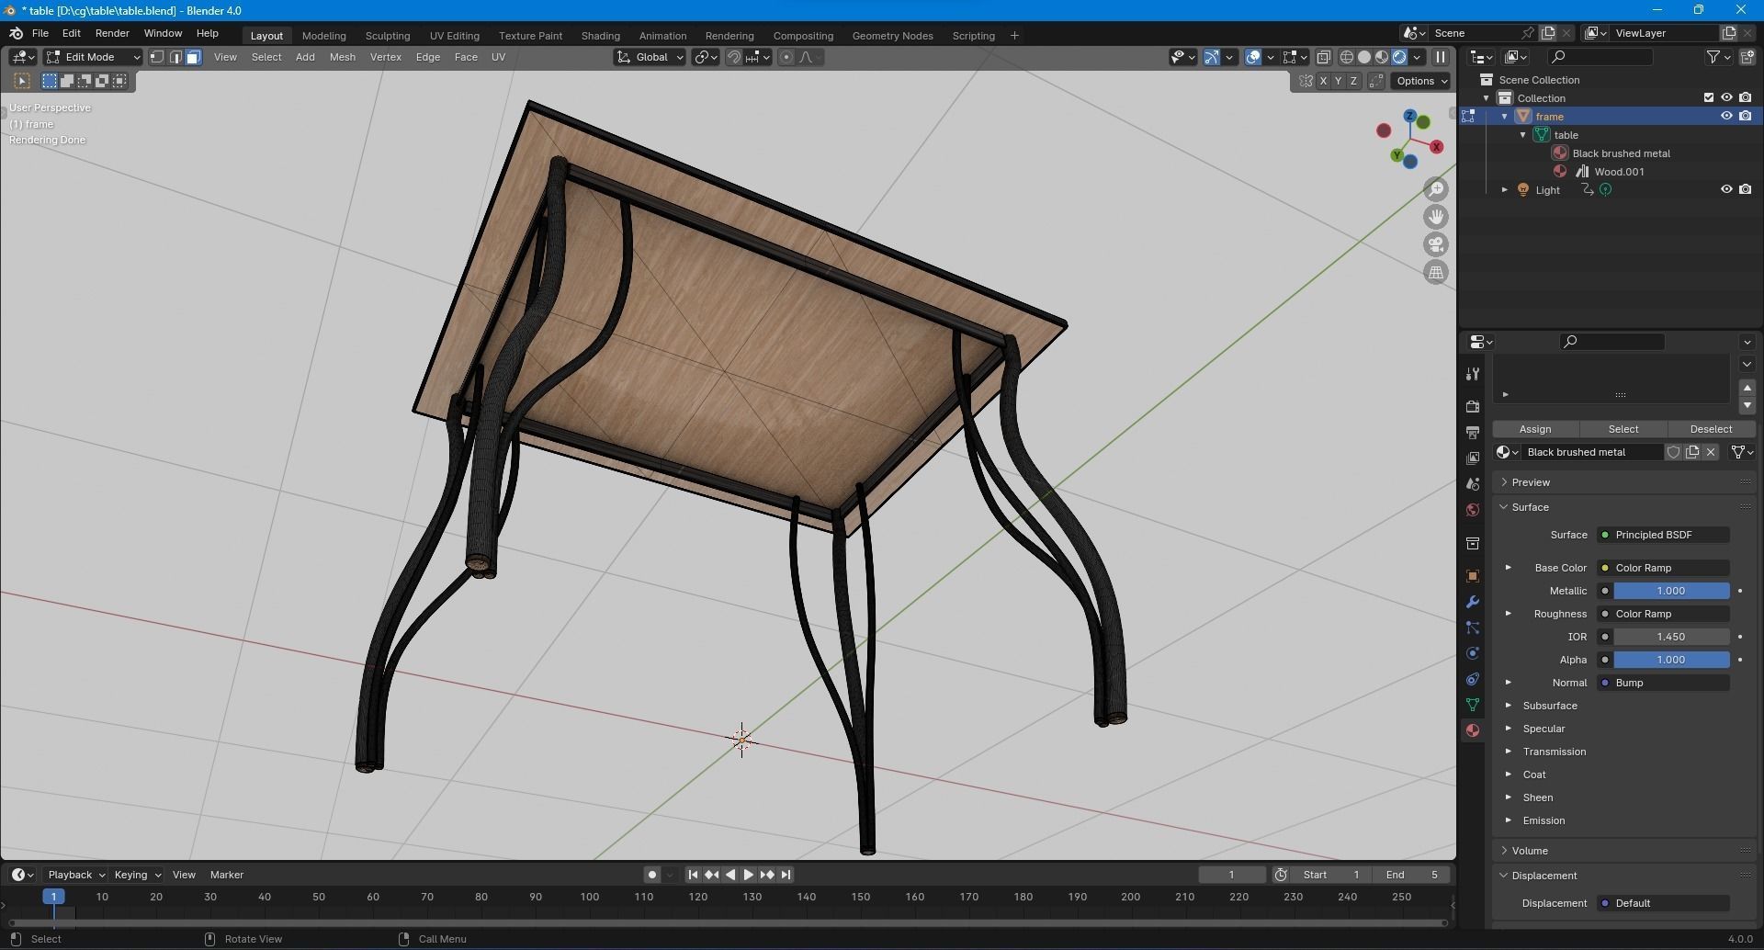Viewport: 1764px width, 950px height.
Task: Hide frame object in viewport
Action: [1726, 116]
